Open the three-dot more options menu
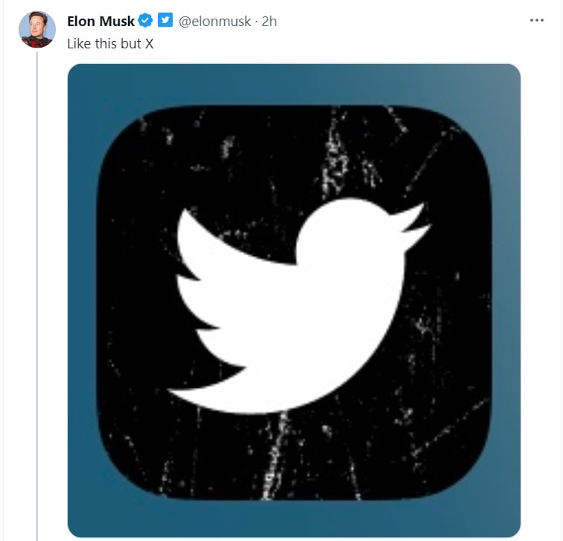Image resolution: width=563 pixels, height=541 pixels. (537, 20)
